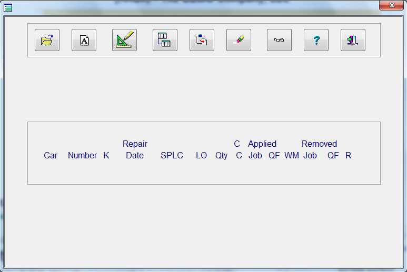The width and height of the screenshot is (407, 272).
Task: Click the open folder toolbar button
Action: (47, 40)
